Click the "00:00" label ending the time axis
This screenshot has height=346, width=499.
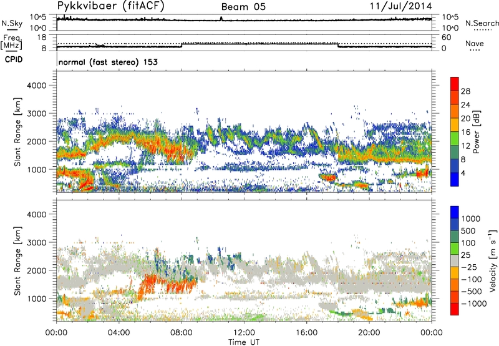432,333
